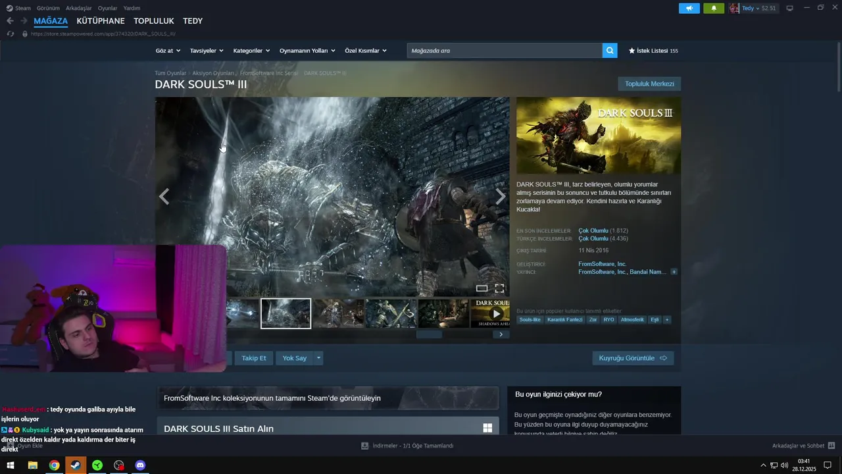
Task: Switch the media viewer to theater mode
Action: (x=482, y=288)
